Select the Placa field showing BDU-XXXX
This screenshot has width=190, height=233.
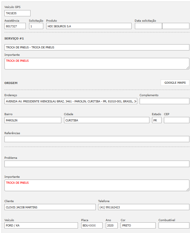[92, 226]
